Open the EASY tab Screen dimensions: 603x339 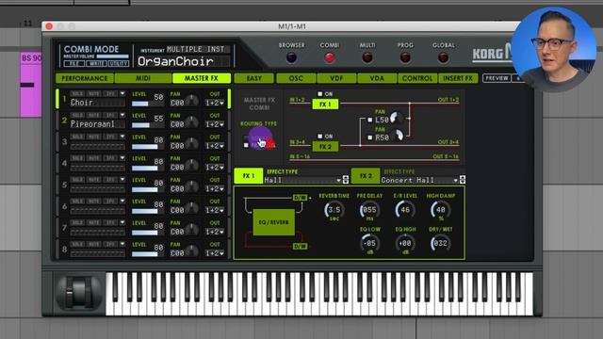point(254,78)
